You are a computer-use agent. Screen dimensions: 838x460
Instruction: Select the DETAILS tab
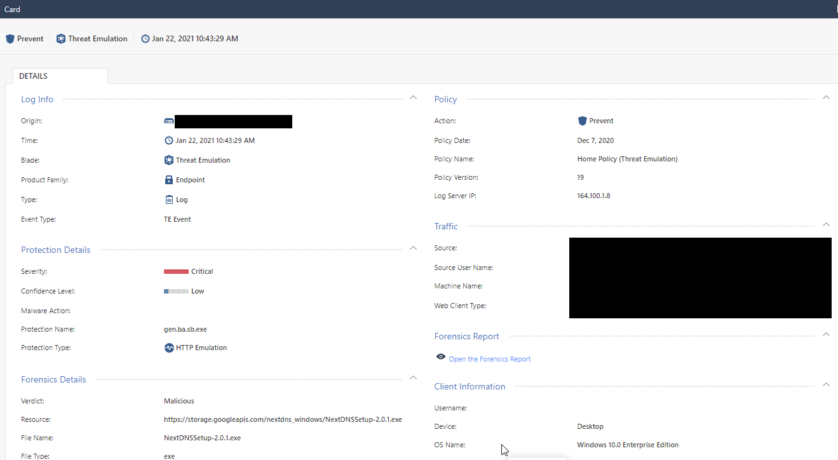[34, 76]
